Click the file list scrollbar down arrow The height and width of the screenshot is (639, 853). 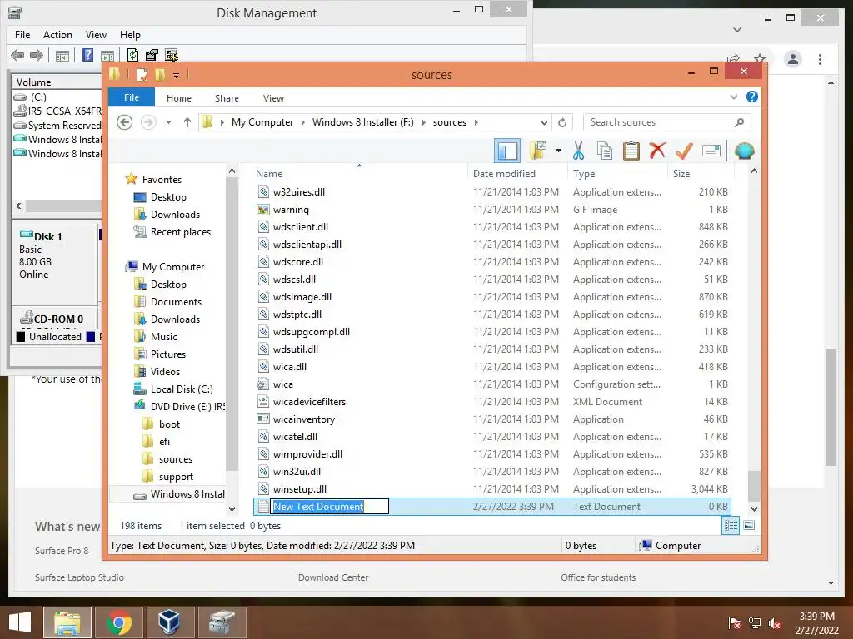[754, 509]
